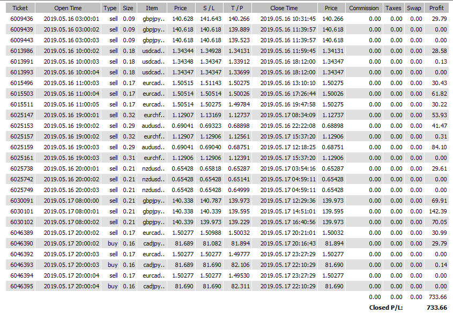The image size is (453, 314).
Task: Click the Open Time column header
Action: coord(68,9)
